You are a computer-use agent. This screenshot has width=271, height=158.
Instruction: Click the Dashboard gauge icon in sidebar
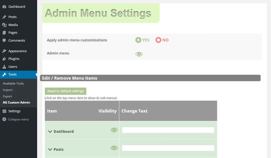(x=4, y=7)
